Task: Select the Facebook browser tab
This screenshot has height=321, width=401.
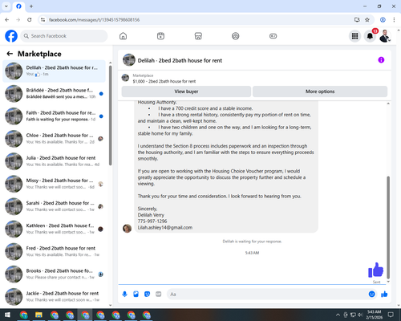Action: [x=18, y=6]
